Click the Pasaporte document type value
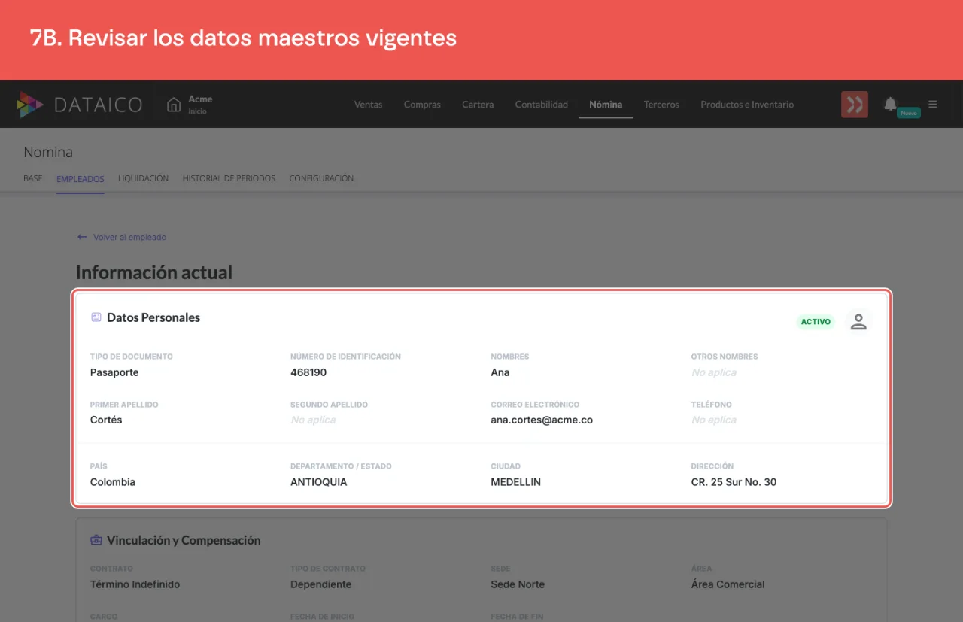Screen dimensions: 963x622 (x=114, y=372)
